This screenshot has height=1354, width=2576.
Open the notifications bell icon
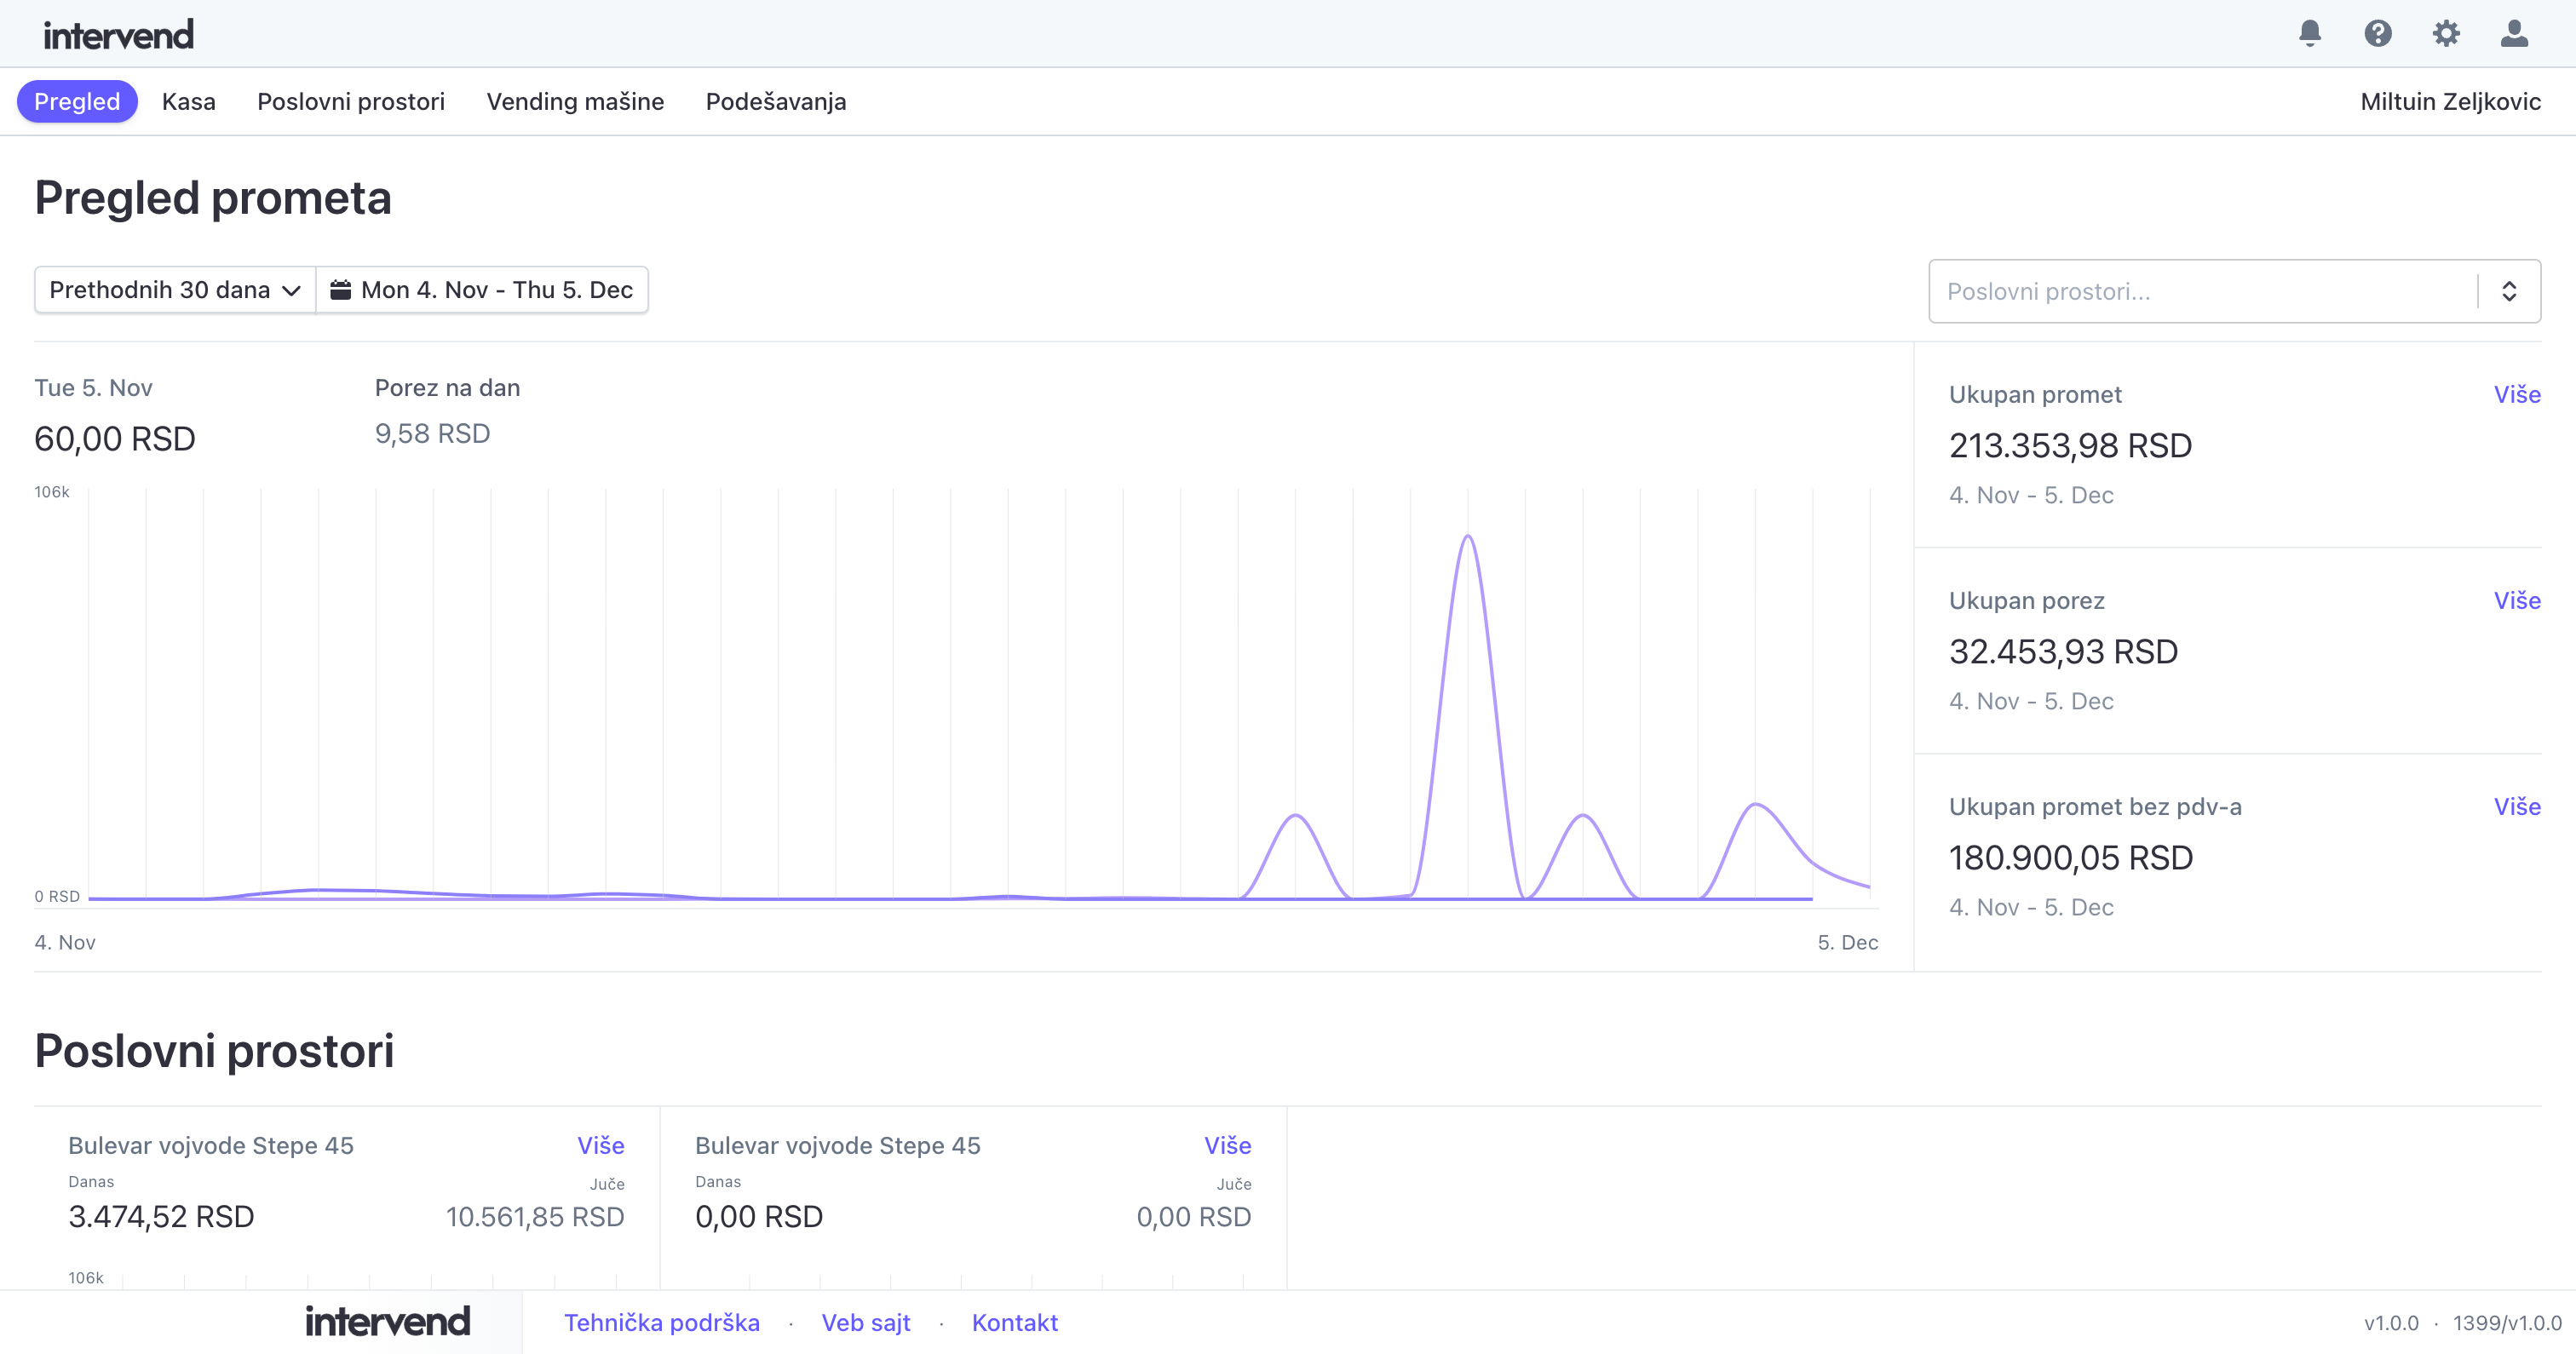(2309, 34)
